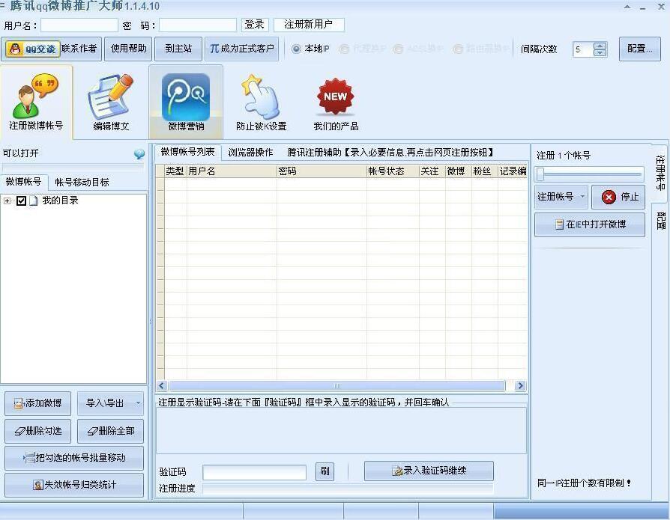
Task: Toggle the 我的目录 checkbox
Action: 22,201
